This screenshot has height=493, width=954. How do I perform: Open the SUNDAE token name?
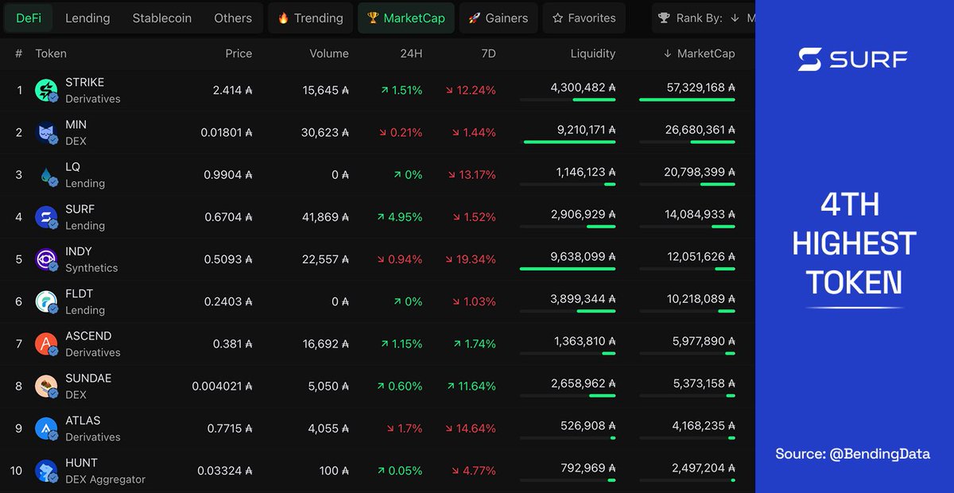click(88, 378)
